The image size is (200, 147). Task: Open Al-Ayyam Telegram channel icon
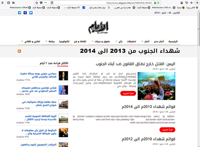[x=19, y=13]
